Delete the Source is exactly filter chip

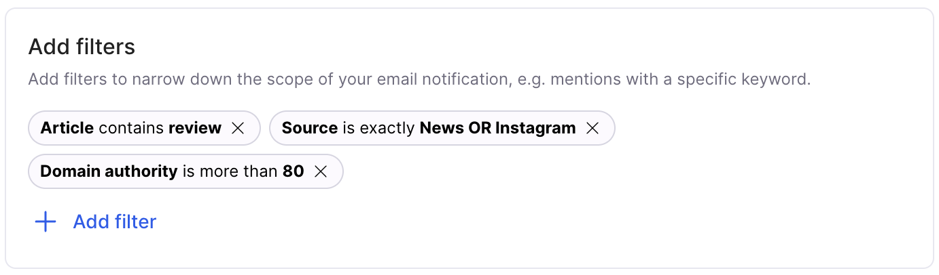click(592, 128)
